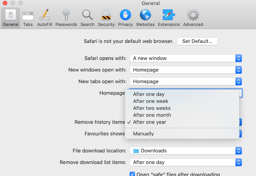This screenshot has width=256, height=176.
Task: Open the Websites globe icon
Action: (x=145, y=15)
